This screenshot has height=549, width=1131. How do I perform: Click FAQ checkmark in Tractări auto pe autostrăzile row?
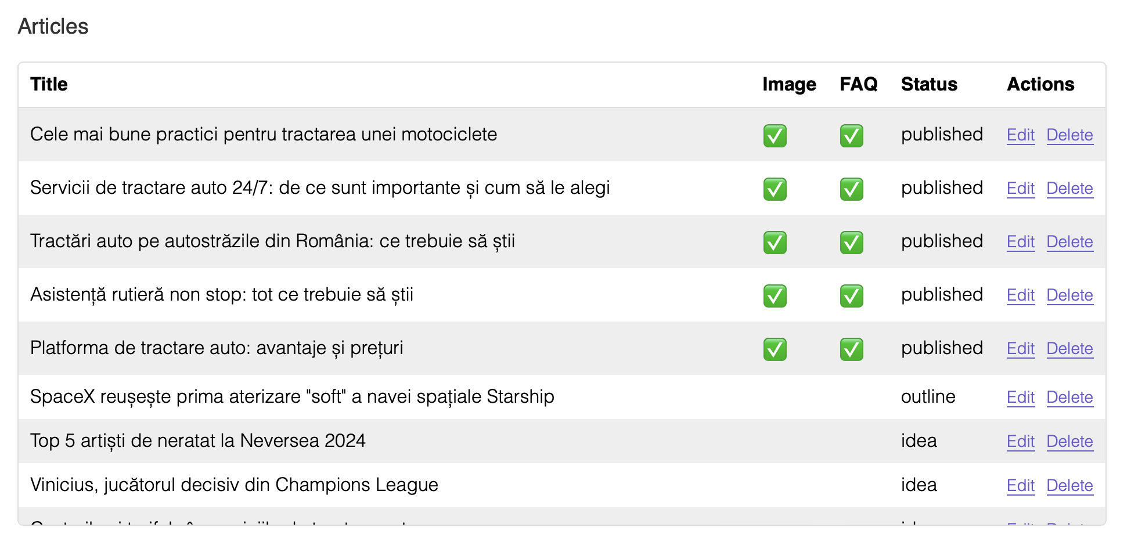[851, 242]
